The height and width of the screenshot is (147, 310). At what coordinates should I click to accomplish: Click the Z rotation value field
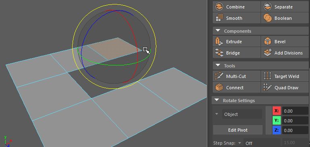coord(295,130)
